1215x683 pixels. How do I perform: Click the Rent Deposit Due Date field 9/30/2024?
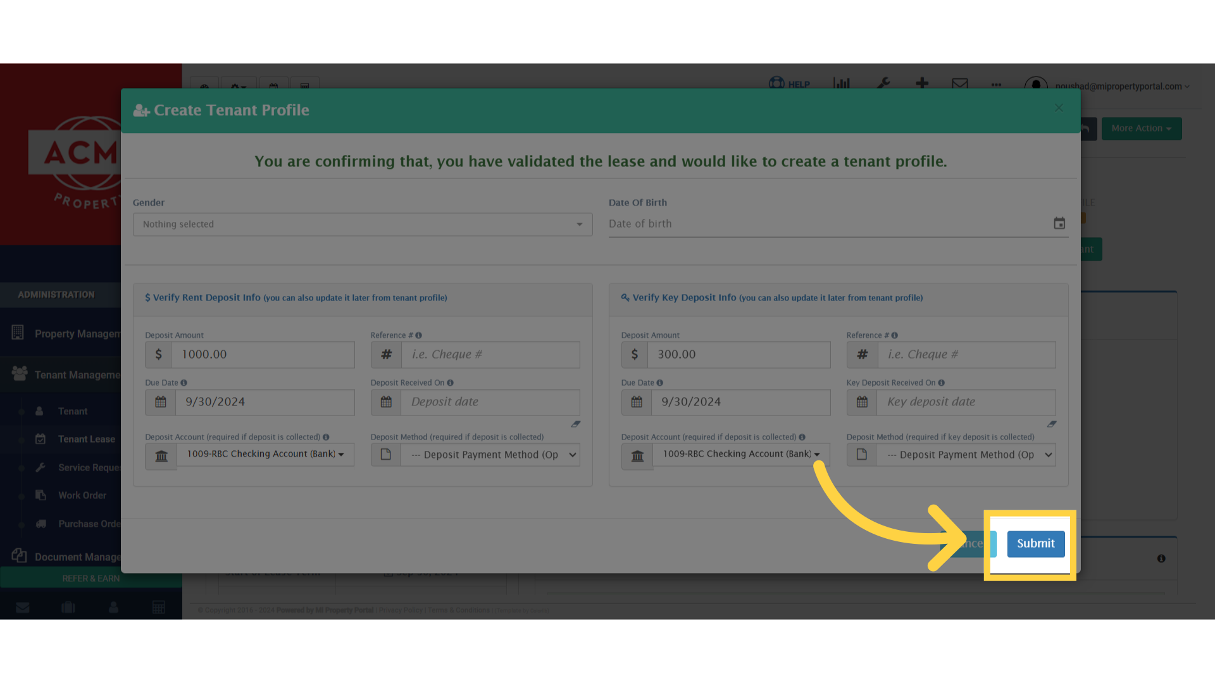(265, 402)
